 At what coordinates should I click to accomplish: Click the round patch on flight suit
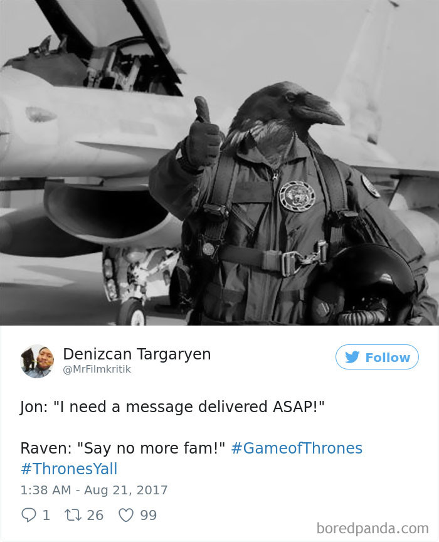297,196
